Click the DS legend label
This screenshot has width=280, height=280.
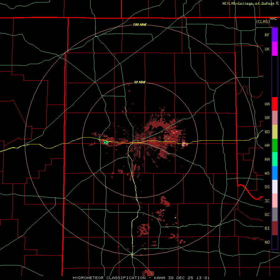tap(267, 187)
